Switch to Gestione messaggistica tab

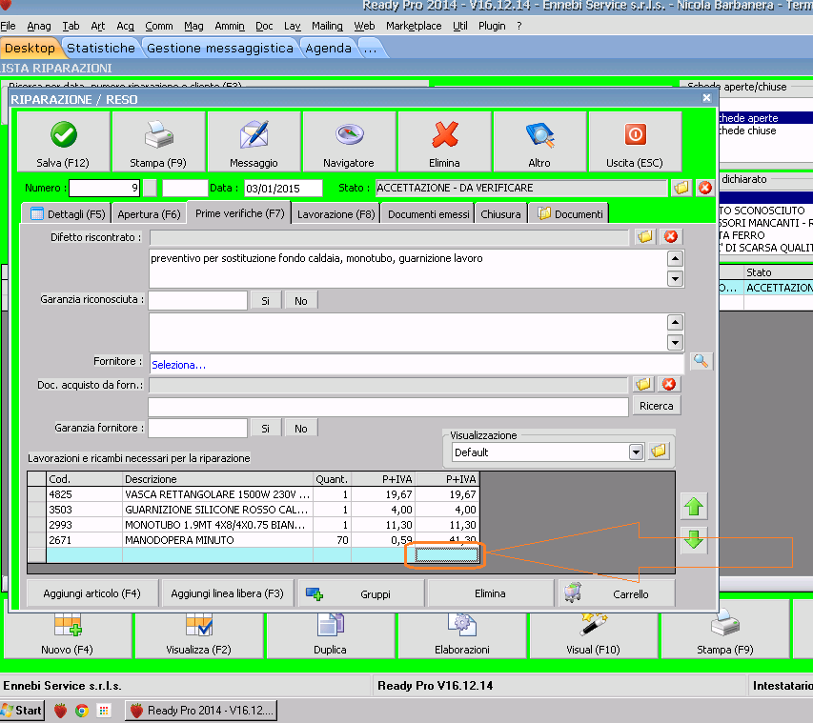pos(220,49)
